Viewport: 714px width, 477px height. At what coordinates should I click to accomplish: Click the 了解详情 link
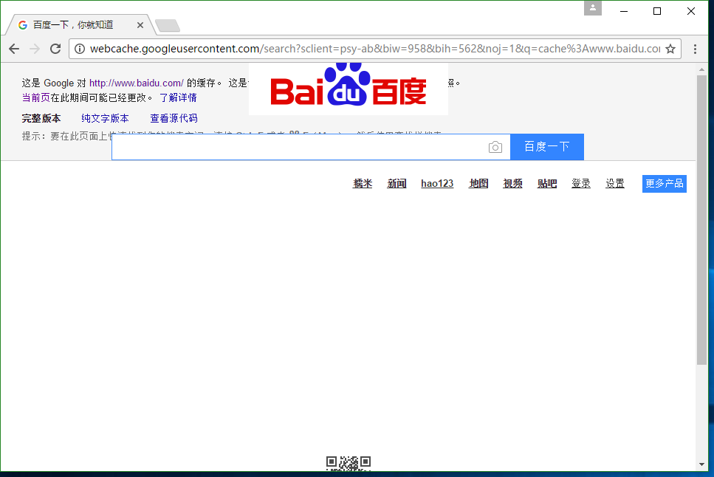178,97
